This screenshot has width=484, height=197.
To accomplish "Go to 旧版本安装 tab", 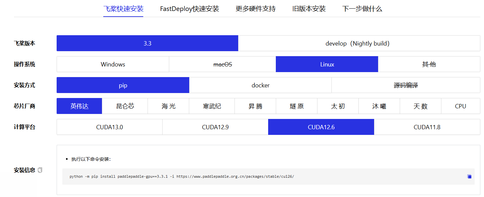I will coord(309,9).
